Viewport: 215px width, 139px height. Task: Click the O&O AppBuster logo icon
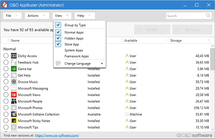[x=5, y=5]
